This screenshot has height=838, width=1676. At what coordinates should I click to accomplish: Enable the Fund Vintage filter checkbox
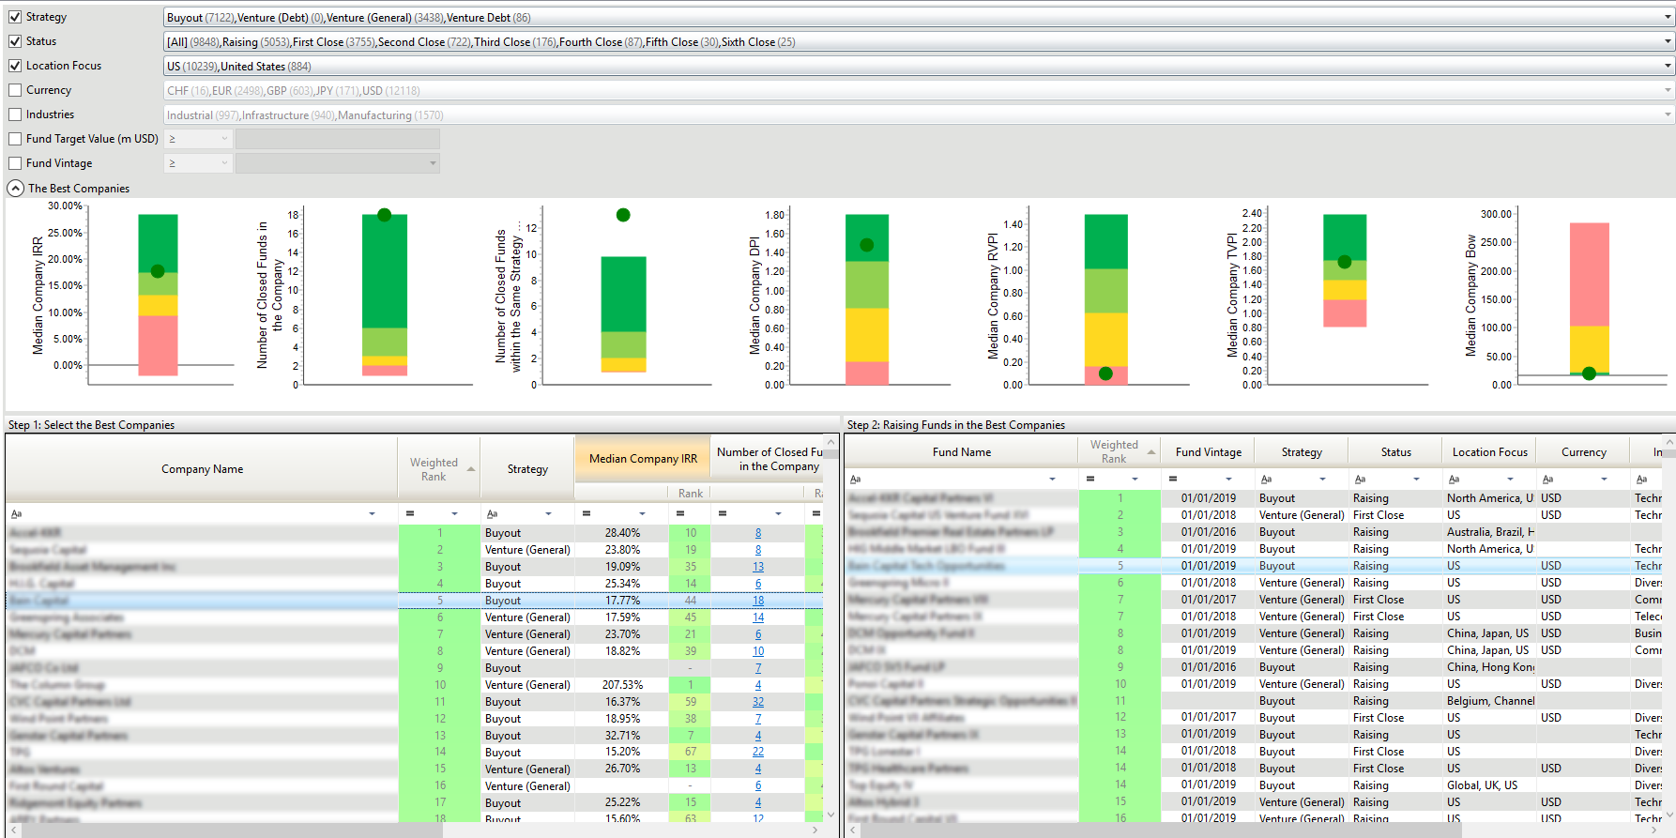[15, 163]
